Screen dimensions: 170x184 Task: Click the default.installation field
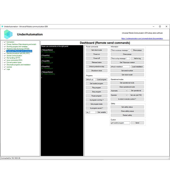click(120, 67)
